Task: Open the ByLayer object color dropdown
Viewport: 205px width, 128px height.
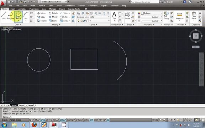Action: (x=152, y=13)
